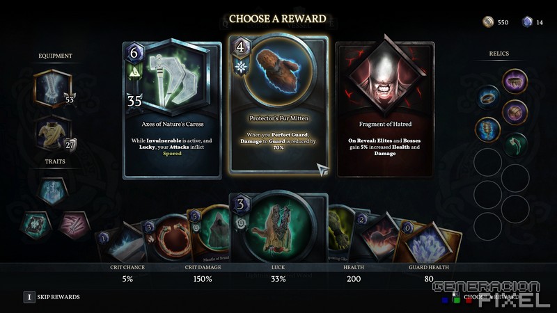Inspect the golden ring relic icon
Viewport: 557px width, 313px height.
488,97
